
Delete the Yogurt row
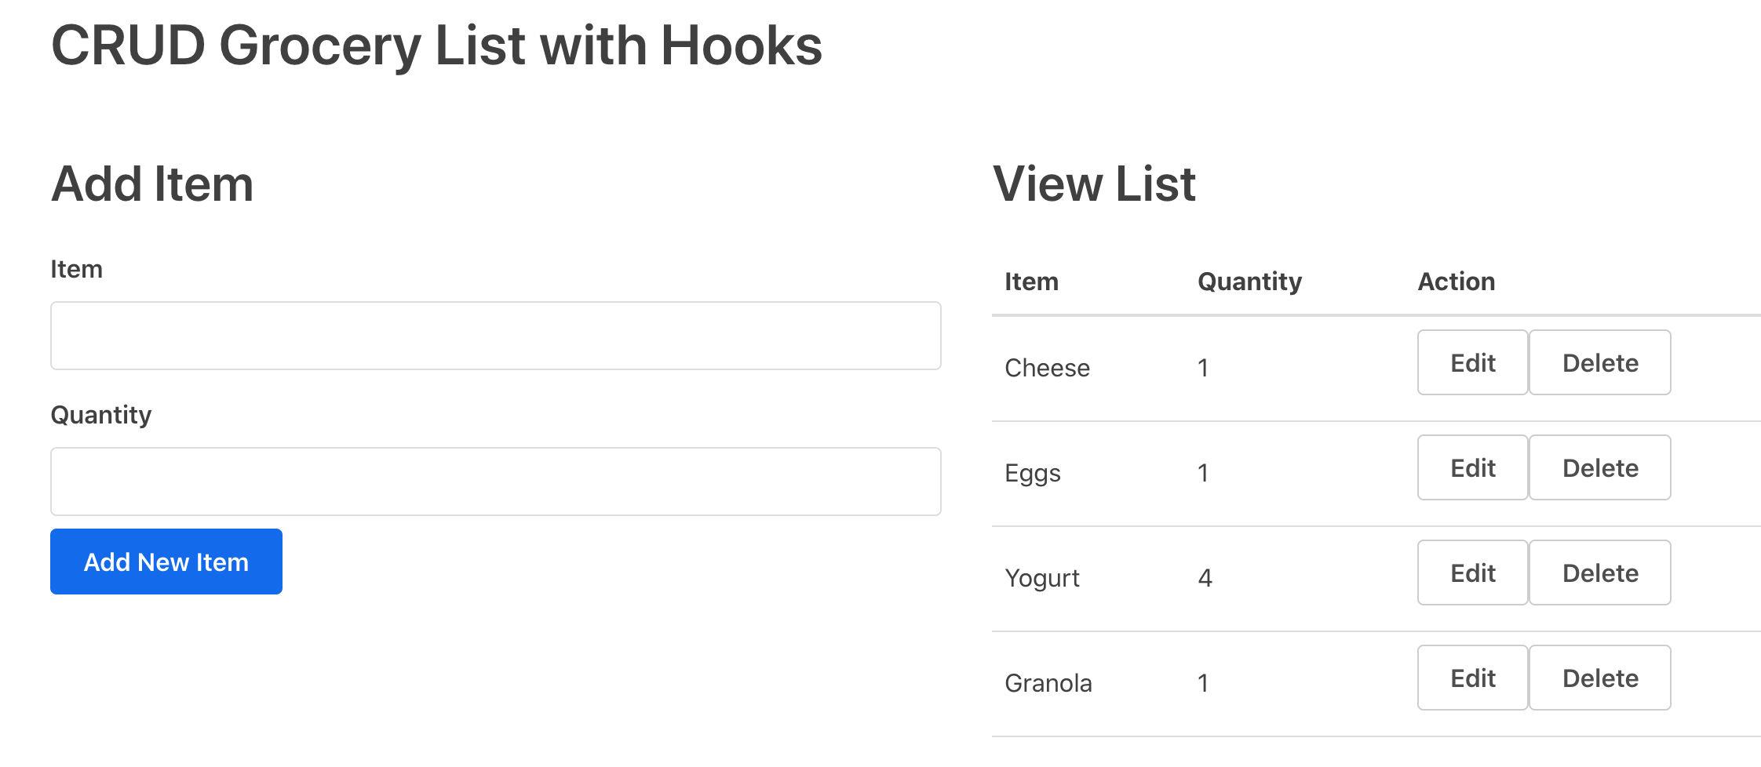pyautogui.click(x=1599, y=573)
